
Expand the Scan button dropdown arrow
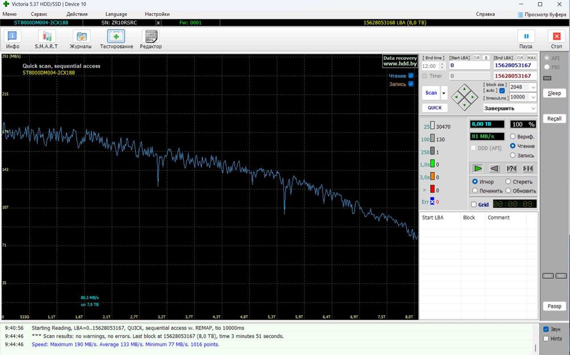444,93
